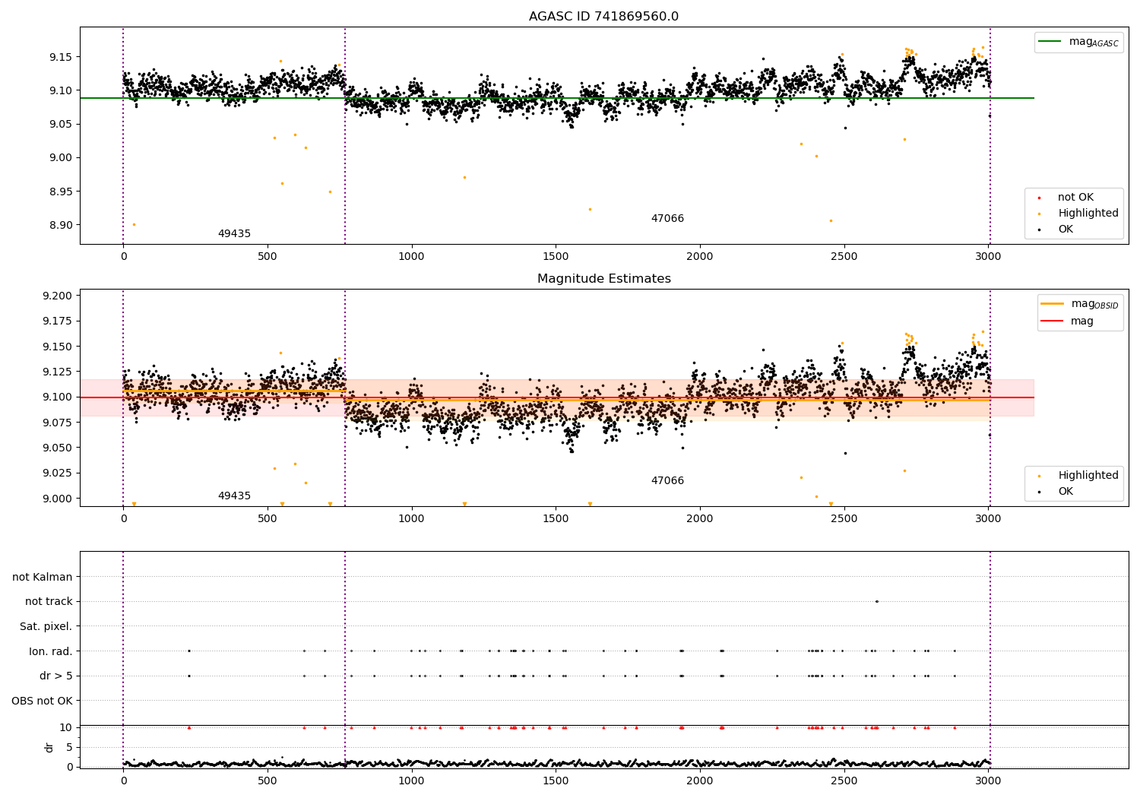This screenshot has width=1140, height=798.
Task: Click the 'dr' y-axis label
Action: tap(49, 747)
